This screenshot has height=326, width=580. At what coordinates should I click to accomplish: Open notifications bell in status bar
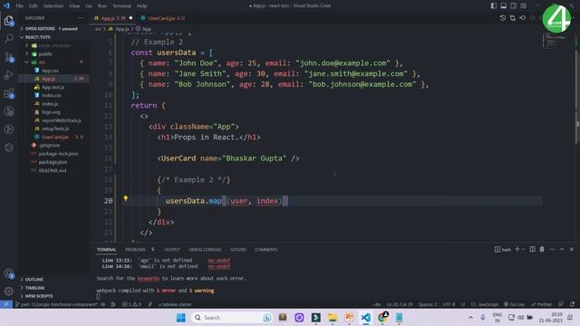click(x=572, y=304)
